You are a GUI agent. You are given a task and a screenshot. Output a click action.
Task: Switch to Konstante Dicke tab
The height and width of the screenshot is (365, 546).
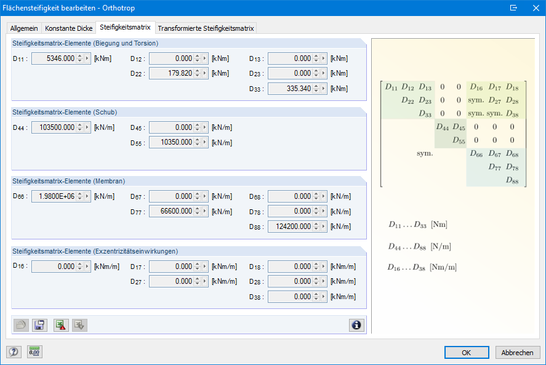(x=68, y=28)
